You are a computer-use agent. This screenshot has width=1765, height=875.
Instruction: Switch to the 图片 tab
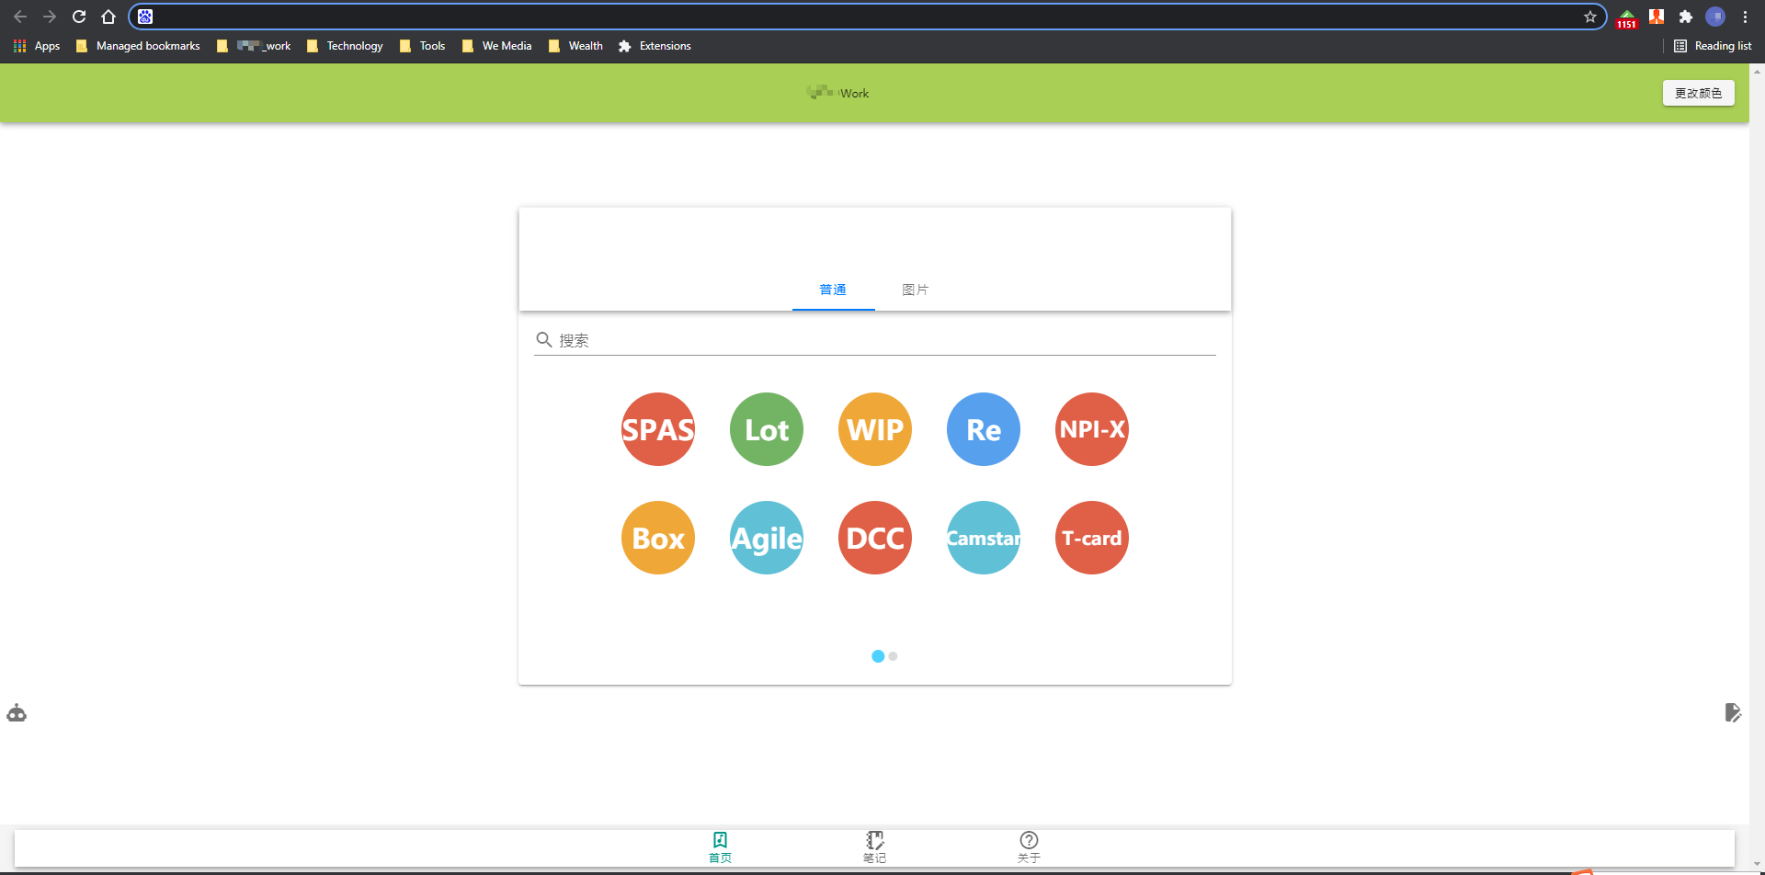916,290
